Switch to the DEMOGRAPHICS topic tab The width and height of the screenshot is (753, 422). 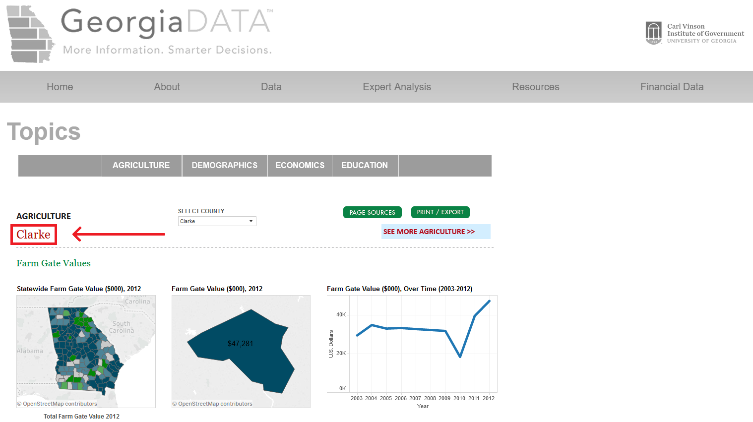click(x=225, y=166)
